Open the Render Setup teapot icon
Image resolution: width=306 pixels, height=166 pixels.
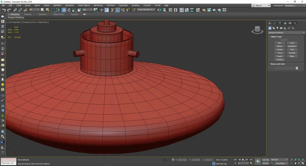204,10
